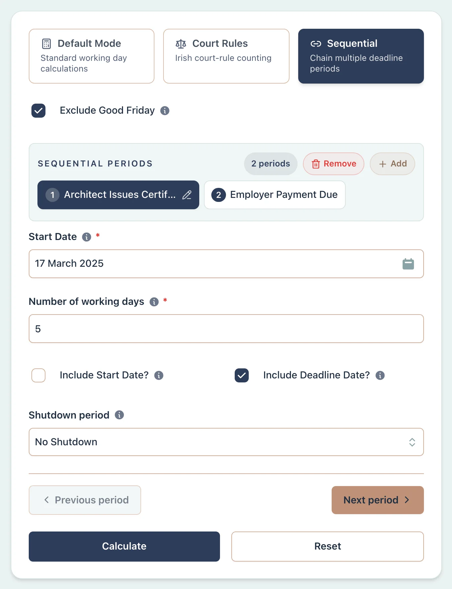
Task: Uncheck the Exclude Good Friday checkbox
Action: click(x=38, y=111)
